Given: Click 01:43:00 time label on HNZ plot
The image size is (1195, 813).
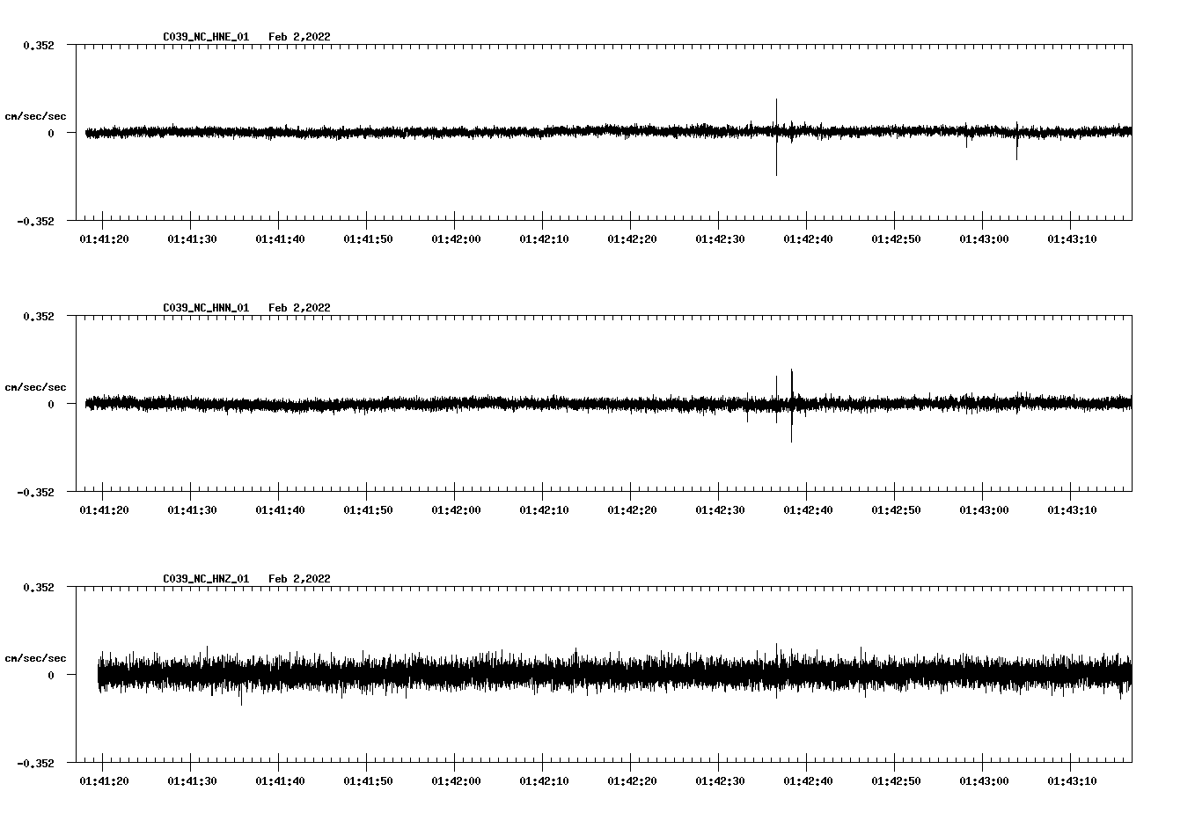Looking at the screenshot, I should click(984, 781).
